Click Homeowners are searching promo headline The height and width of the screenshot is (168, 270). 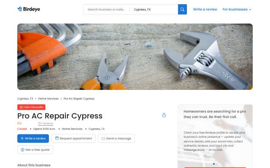215,114
